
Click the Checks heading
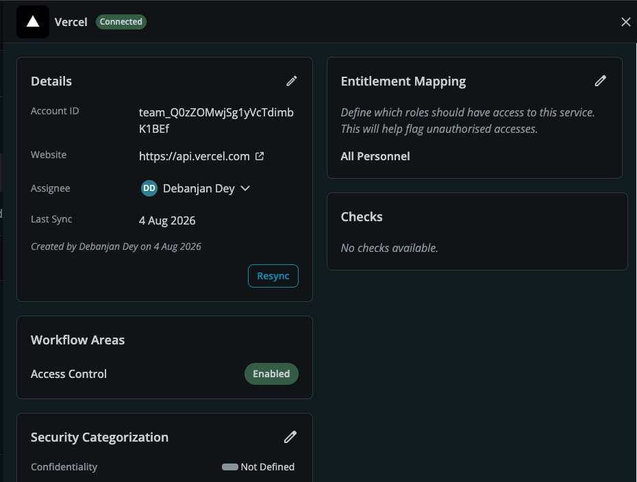click(362, 217)
